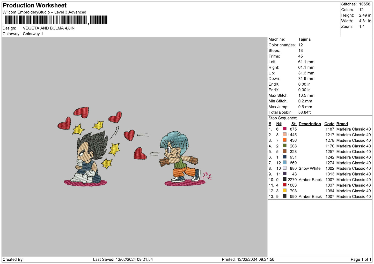Click the Min Stitch value 0.2 mm
Viewport: 374px width, 264px height.
click(x=305, y=101)
